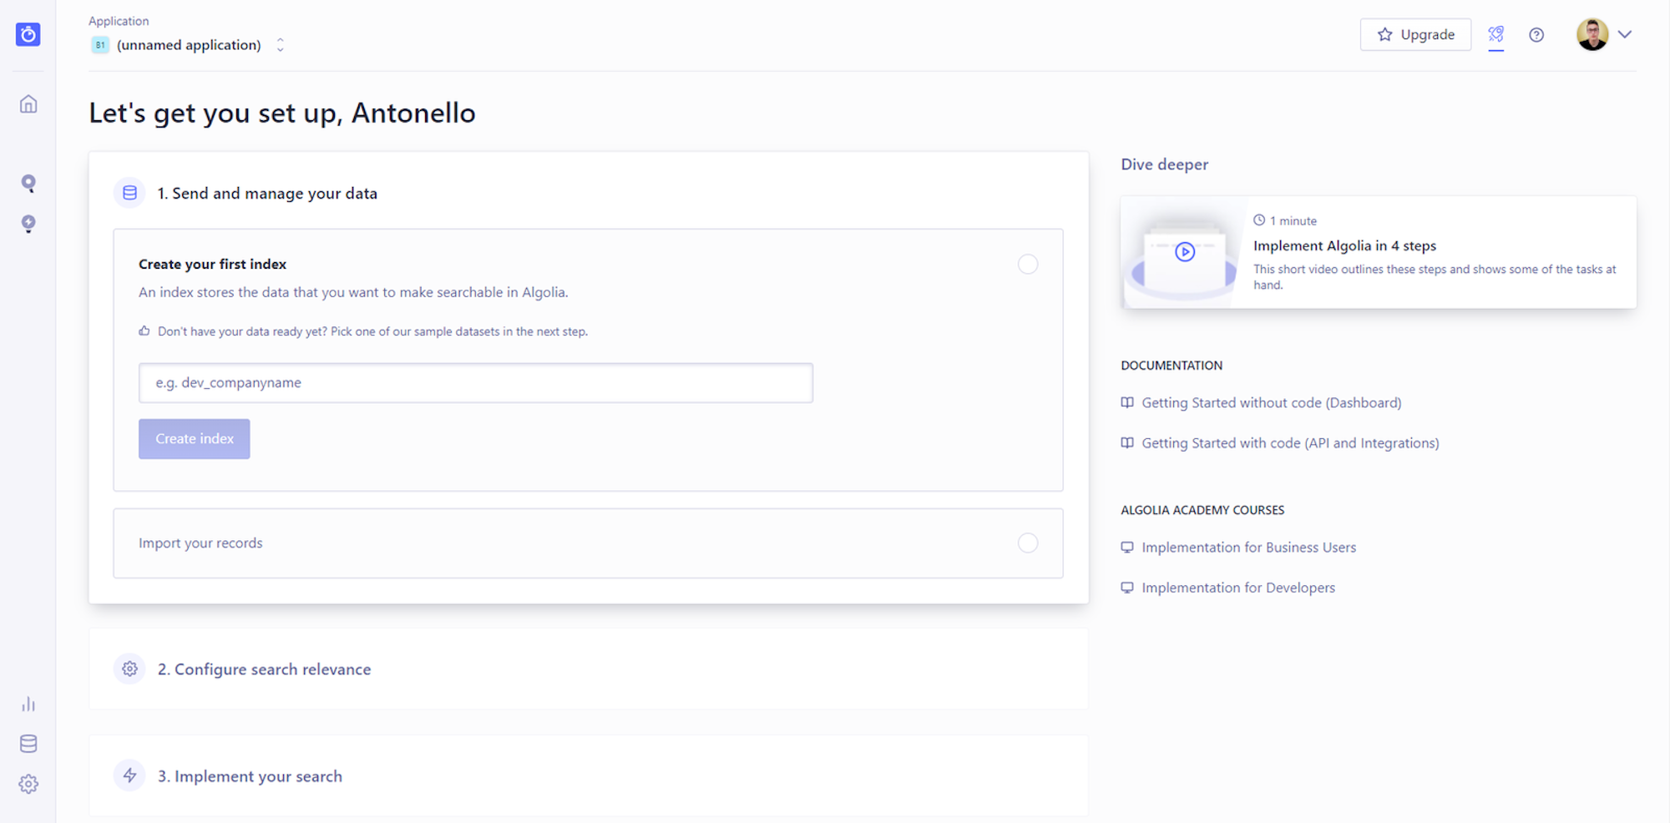Click the sample datasets hint text

372,331
